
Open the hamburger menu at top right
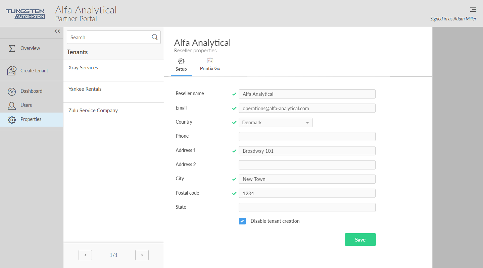click(x=473, y=9)
